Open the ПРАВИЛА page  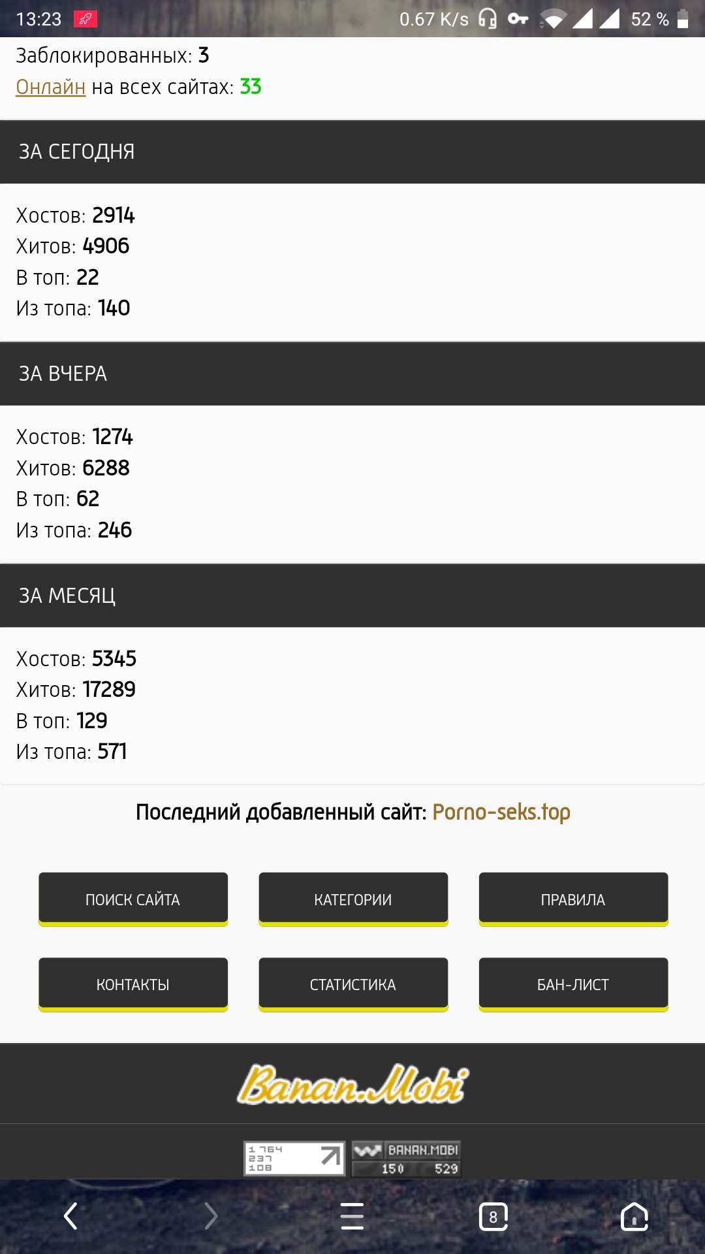pos(573,899)
